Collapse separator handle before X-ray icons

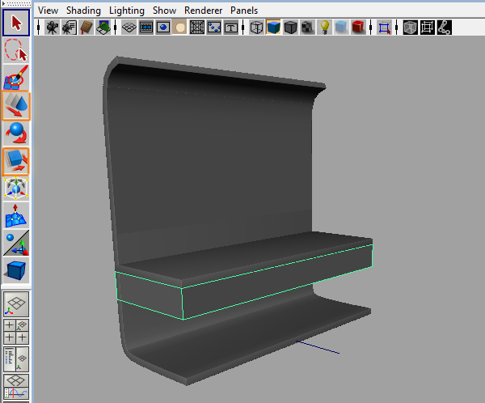[397, 28]
